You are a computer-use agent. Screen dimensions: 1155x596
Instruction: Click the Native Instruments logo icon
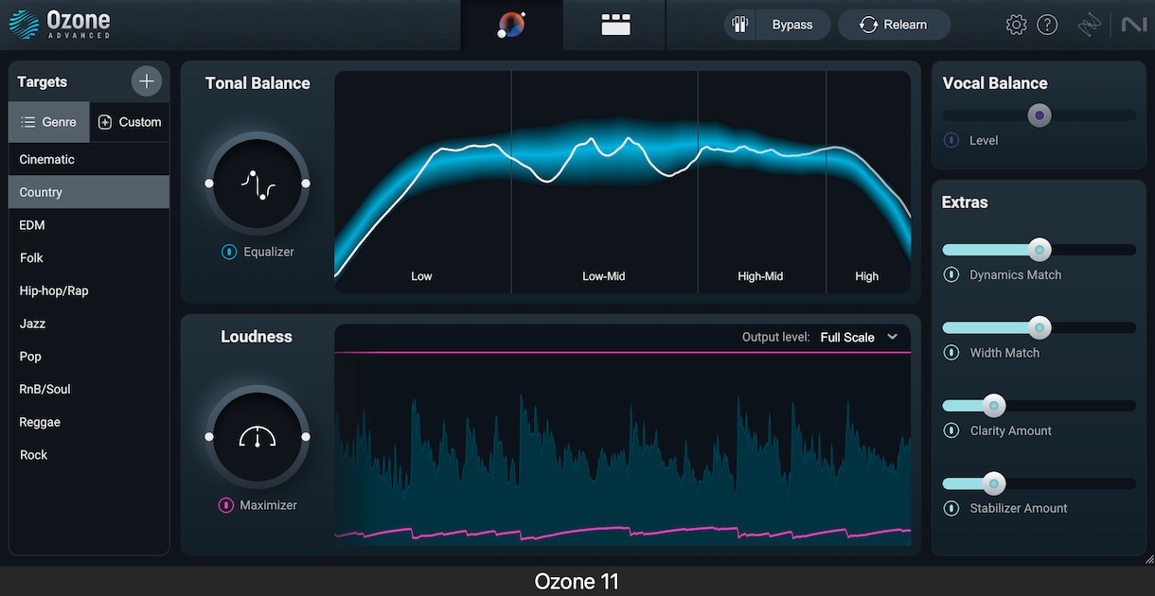point(1132,26)
